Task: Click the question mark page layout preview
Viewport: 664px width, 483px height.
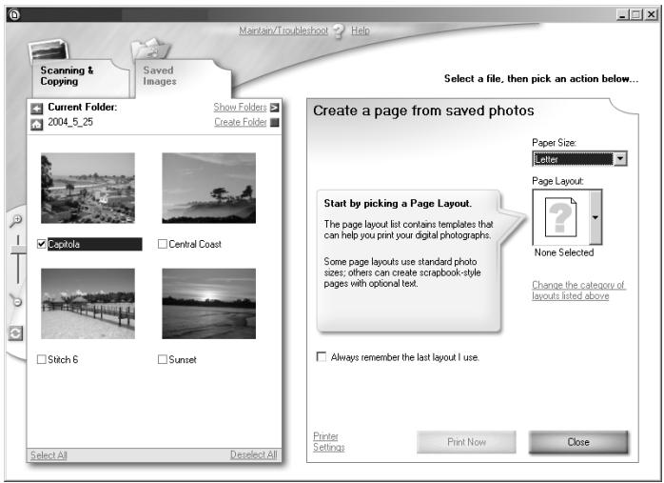Action: 560,217
